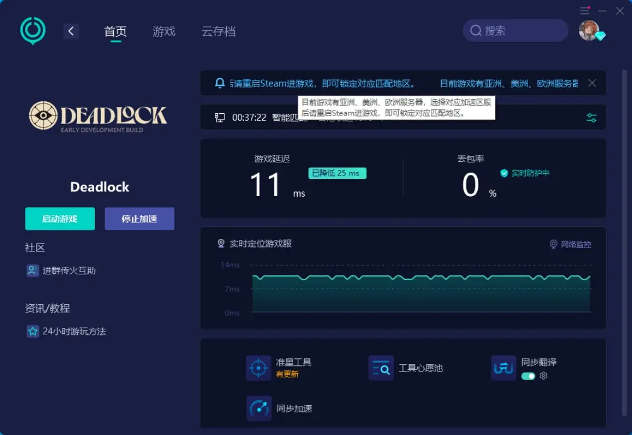Click the location pin icon by 实时定位游戏服
This screenshot has width=632, height=435.
tap(221, 244)
